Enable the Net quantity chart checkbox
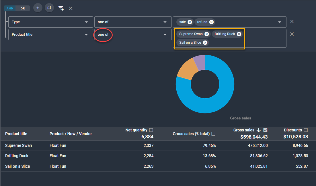The width and height of the screenshot is (316, 186). [151, 130]
